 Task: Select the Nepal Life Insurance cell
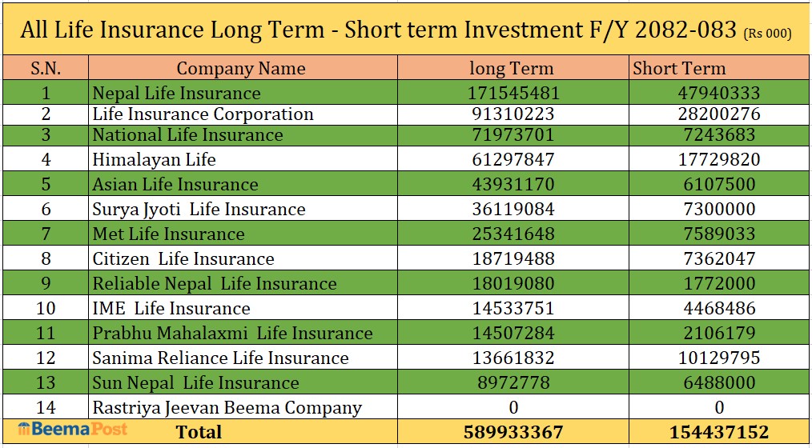pyautogui.click(x=176, y=93)
